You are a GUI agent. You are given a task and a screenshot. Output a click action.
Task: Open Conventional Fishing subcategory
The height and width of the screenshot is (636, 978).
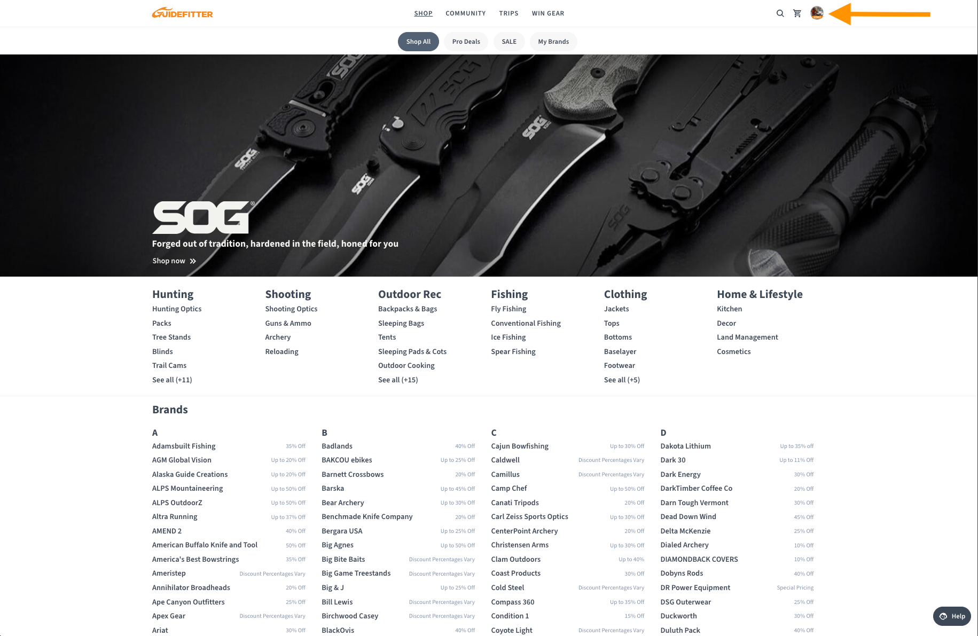[526, 324]
